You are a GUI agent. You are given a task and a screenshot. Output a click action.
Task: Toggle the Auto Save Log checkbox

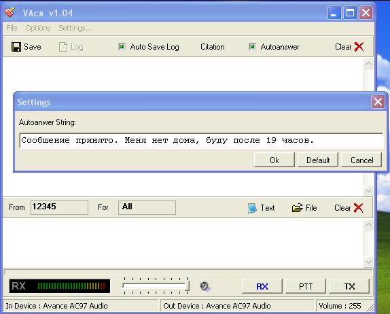click(x=122, y=46)
